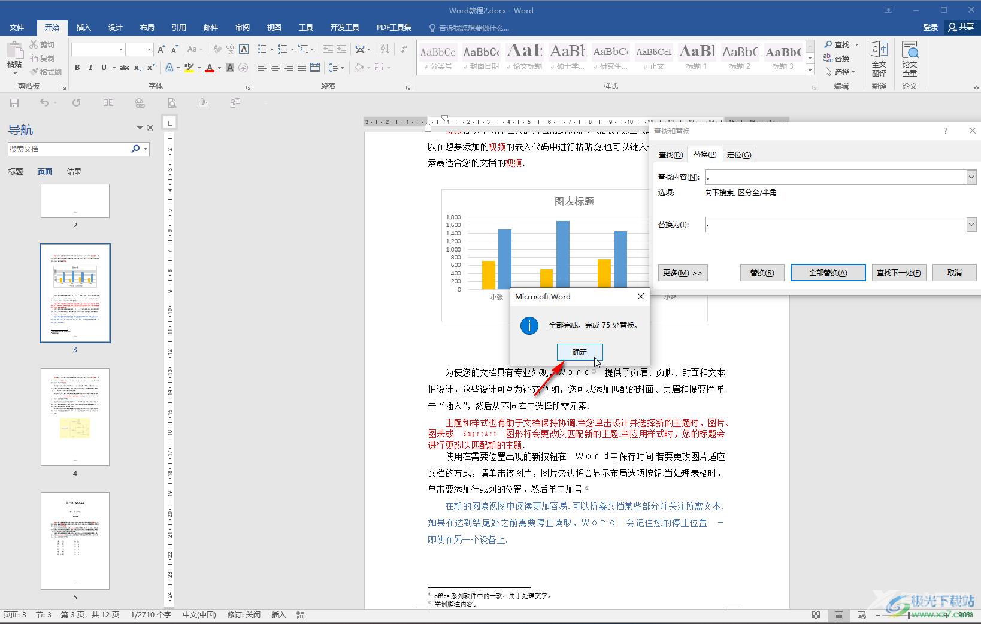
Task: Open the phonetic guide (wén) tool
Action: pyautogui.click(x=231, y=49)
